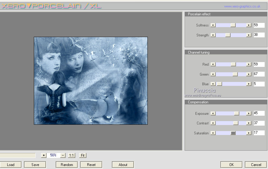Zoom out with the minus button
The height and width of the screenshot is (169, 268).
[x=63, y=155]
